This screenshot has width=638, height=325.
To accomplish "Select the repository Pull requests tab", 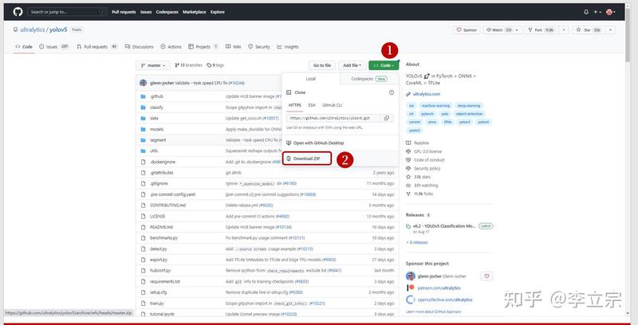I will pos(96,47).
